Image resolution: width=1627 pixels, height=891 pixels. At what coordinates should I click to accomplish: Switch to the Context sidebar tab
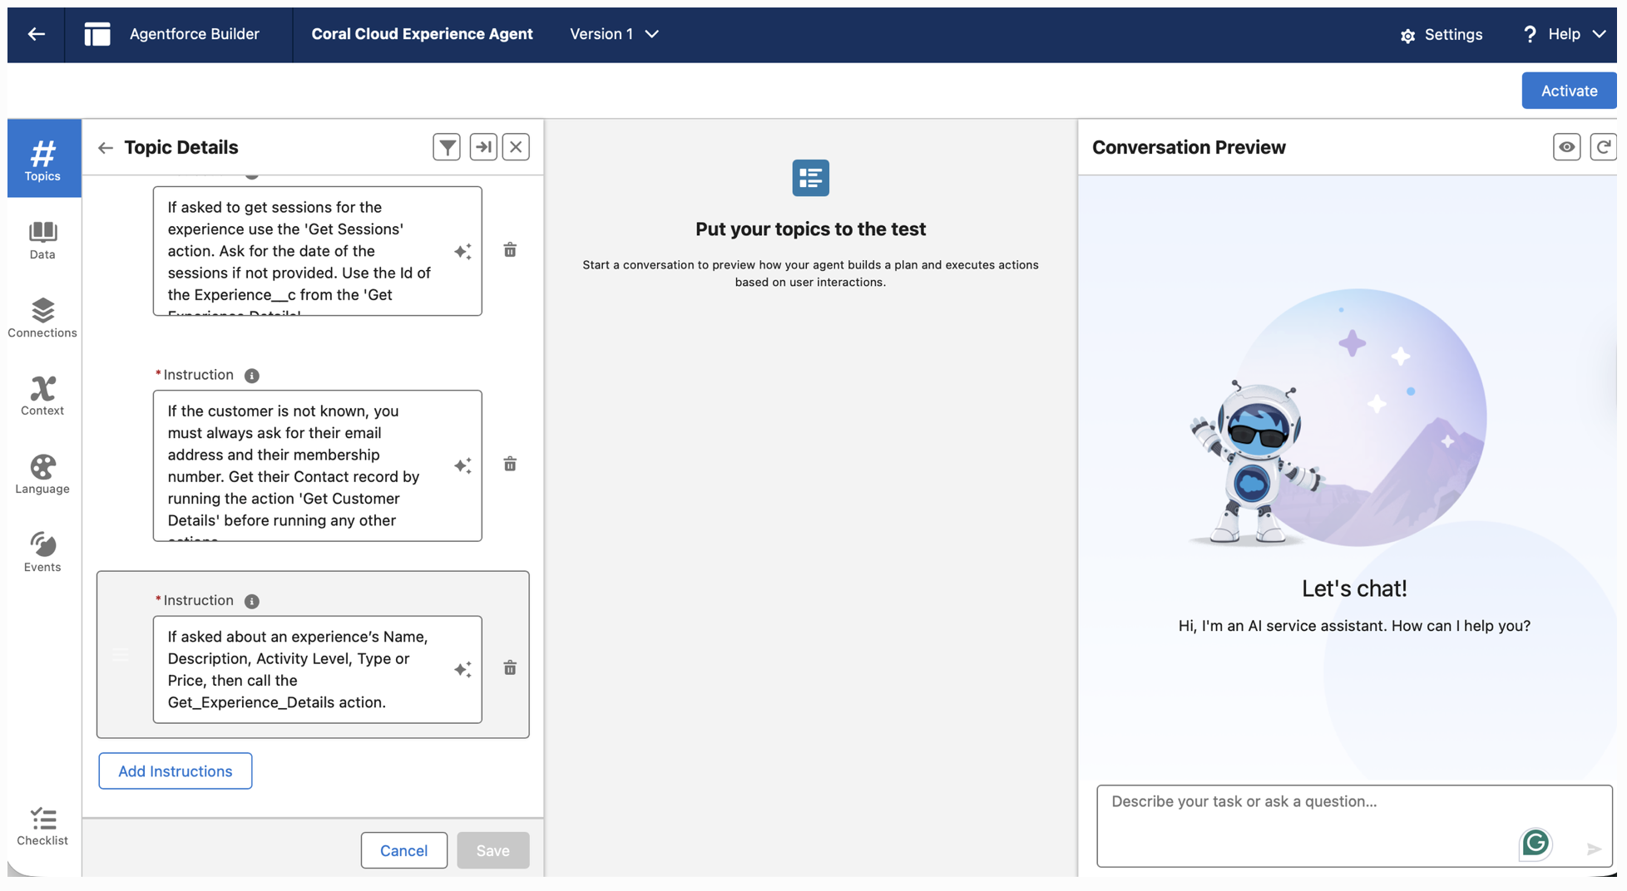click(42, 396)
